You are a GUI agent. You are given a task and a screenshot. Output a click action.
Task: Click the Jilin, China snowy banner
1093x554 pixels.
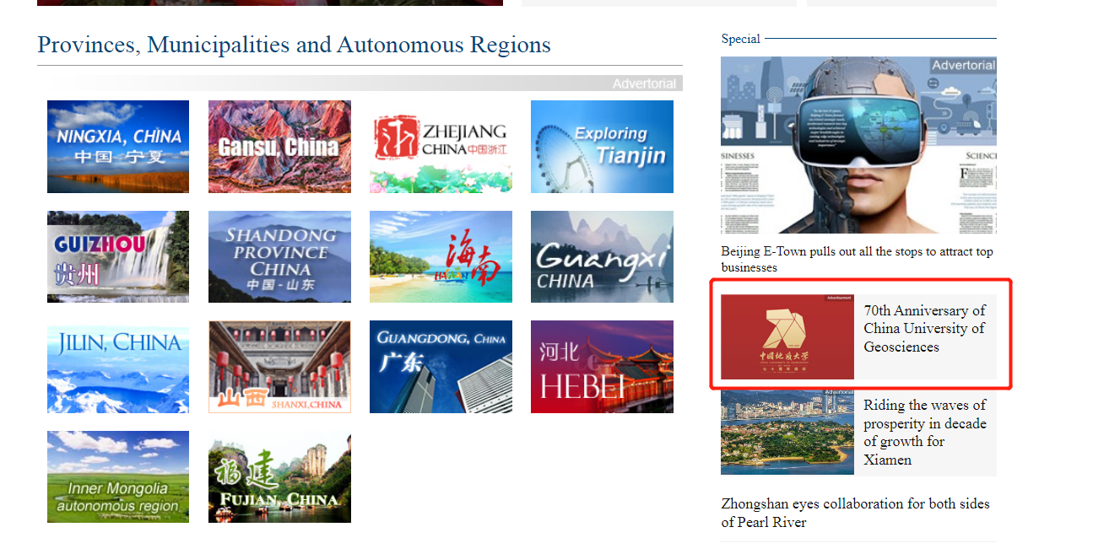[118, 367]
